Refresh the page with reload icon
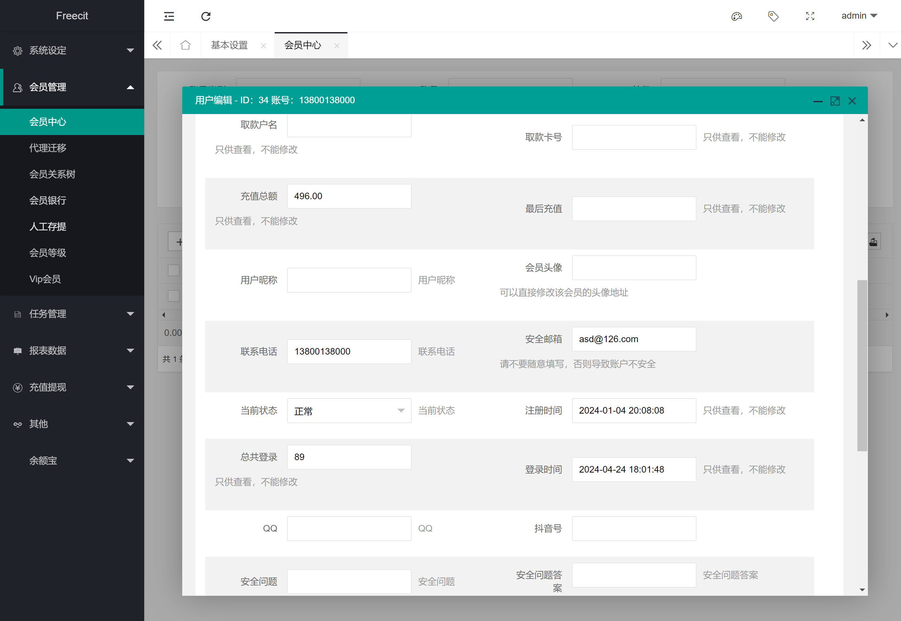901x621 pixels. [x=206, y=16]
